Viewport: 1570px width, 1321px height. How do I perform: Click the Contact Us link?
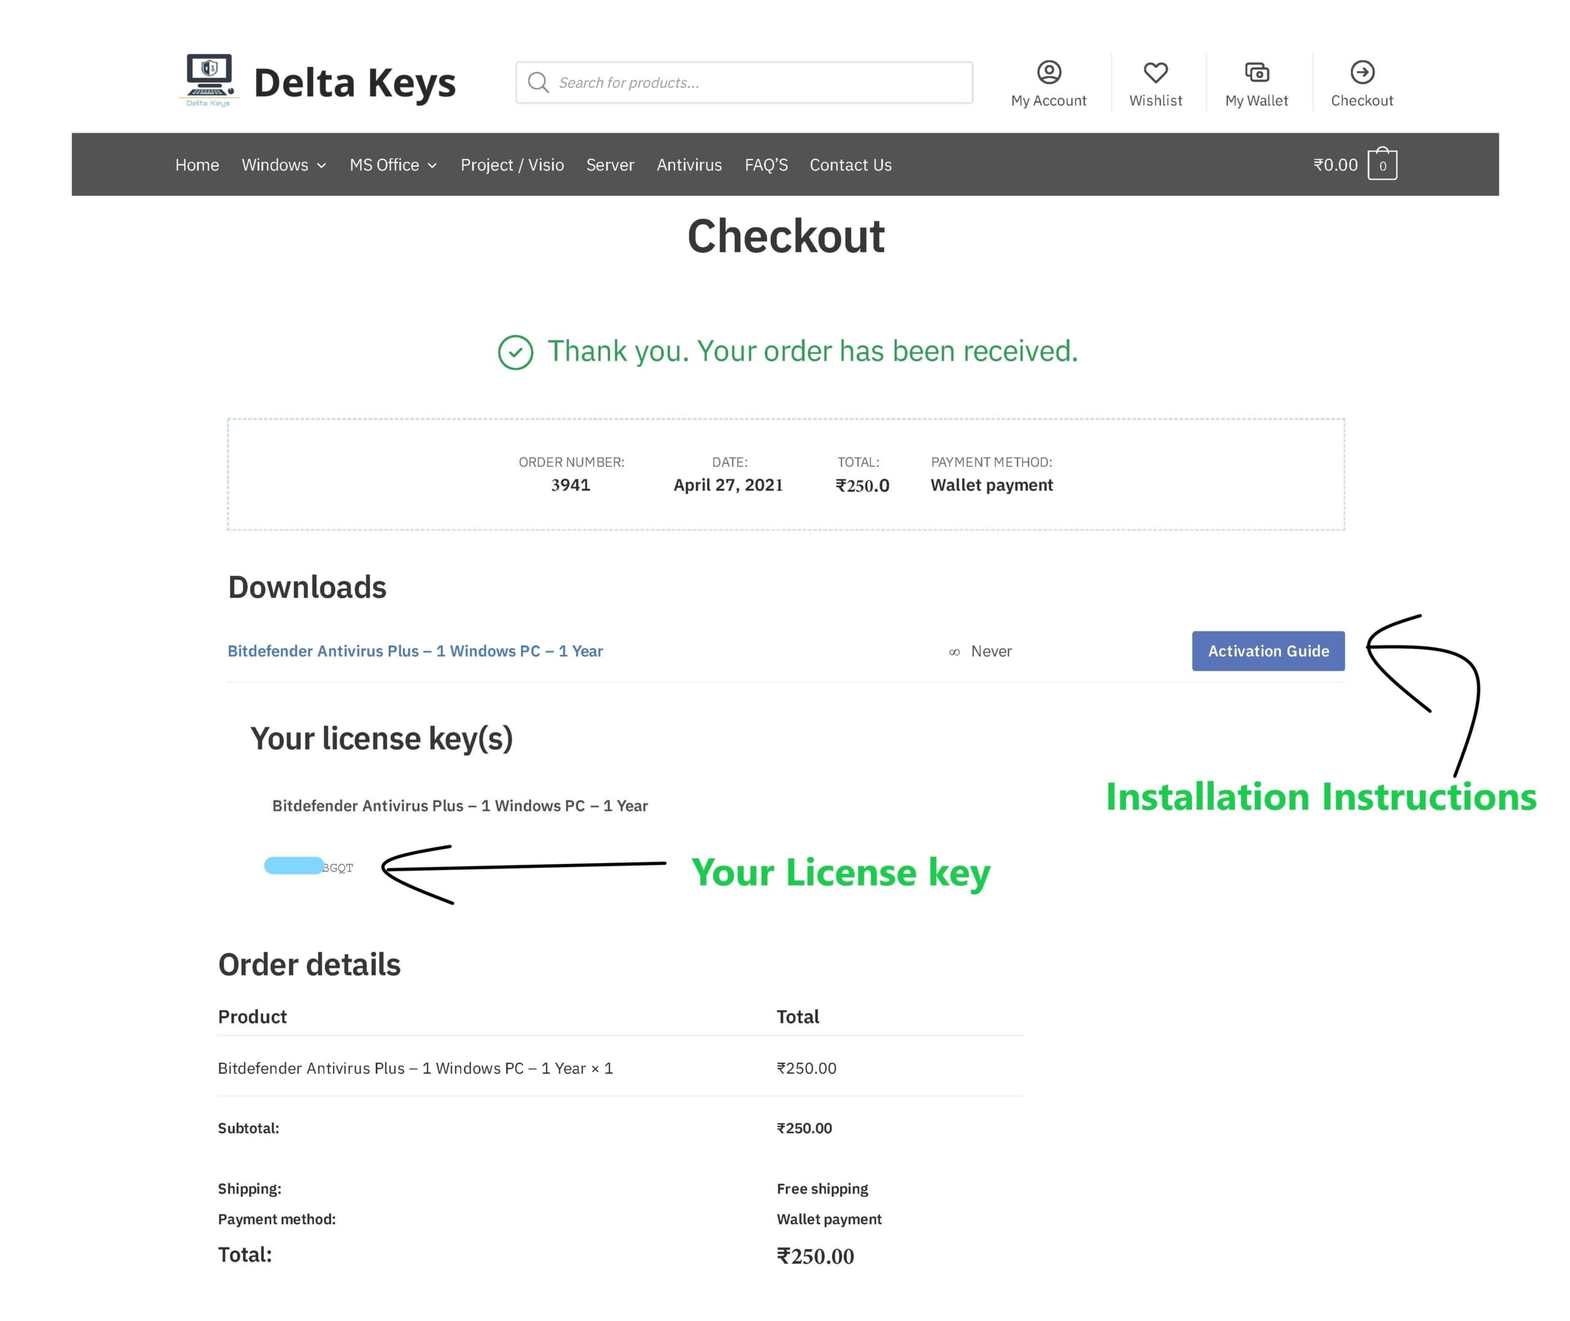point(850,165)
